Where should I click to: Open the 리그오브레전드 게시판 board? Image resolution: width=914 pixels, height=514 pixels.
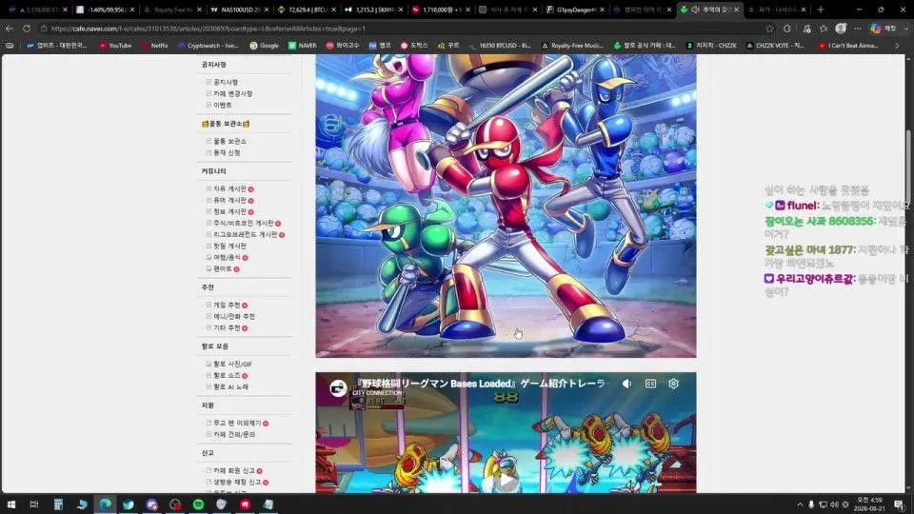[x=245, y=234]
